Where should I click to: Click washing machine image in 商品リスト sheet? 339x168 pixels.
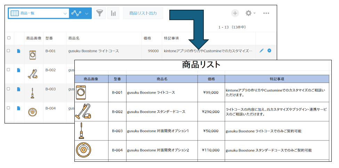click(81, 93)
